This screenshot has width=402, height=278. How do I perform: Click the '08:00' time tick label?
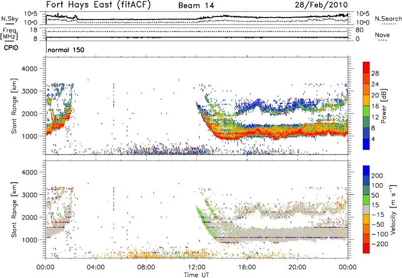tap(146, 267)
